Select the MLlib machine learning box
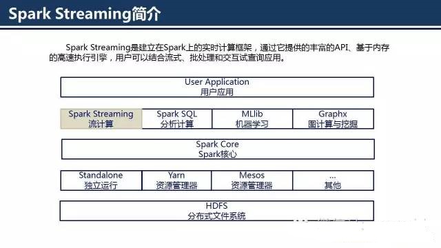Screen dimensions: 441x248 [x=252, y=118]
